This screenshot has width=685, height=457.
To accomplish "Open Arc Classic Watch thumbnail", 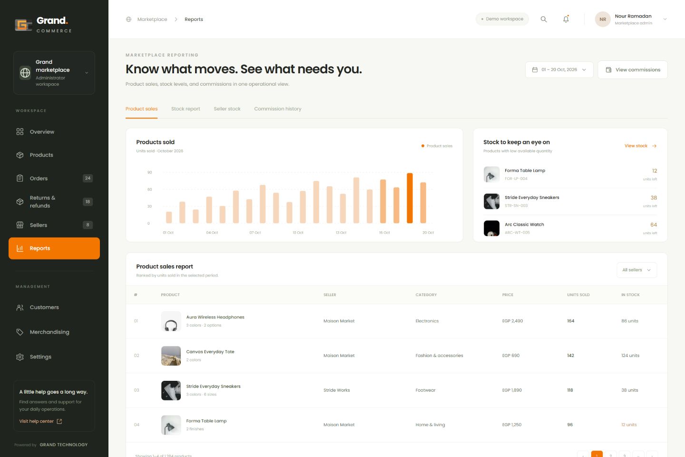I will point(491,228).
